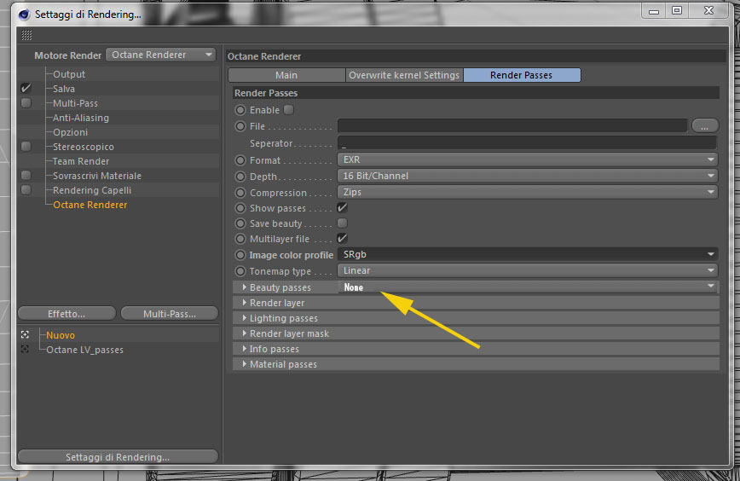Click the Seperator input field
The height and width of the screenshot is (481, 740).
click(x=528, y=143)
